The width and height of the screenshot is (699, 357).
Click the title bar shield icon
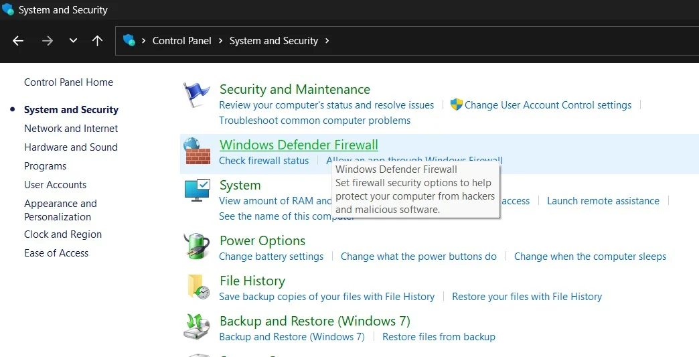coord(8,9)
